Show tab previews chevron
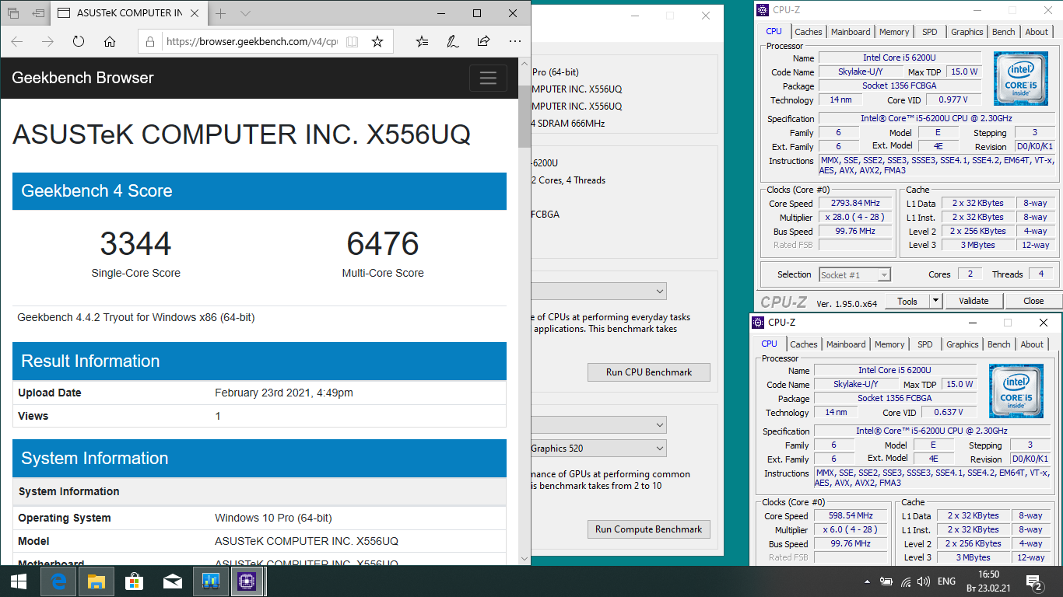 click(246, 13)
